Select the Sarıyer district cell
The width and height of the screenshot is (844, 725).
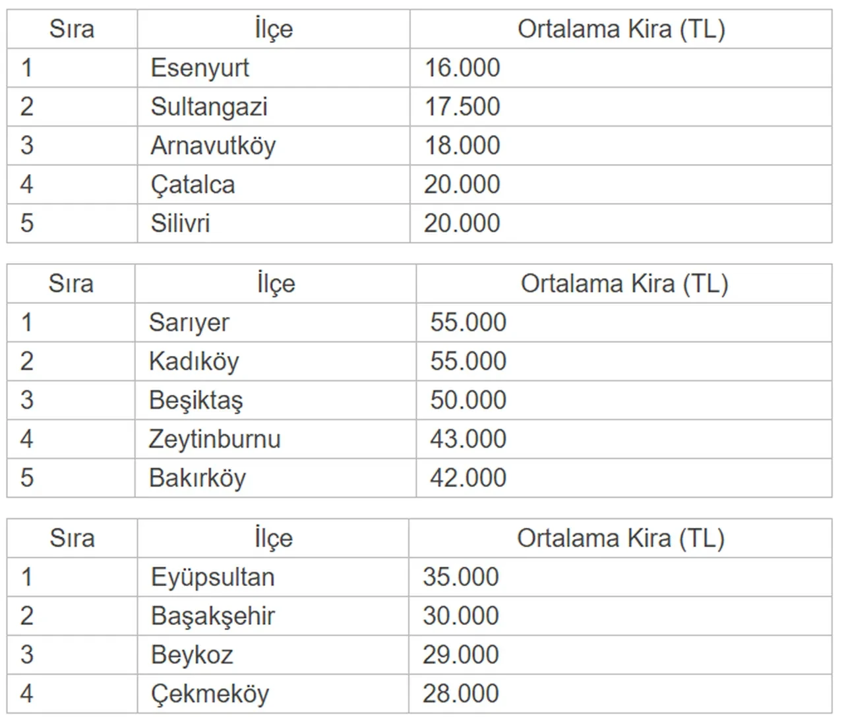[189, 322]
